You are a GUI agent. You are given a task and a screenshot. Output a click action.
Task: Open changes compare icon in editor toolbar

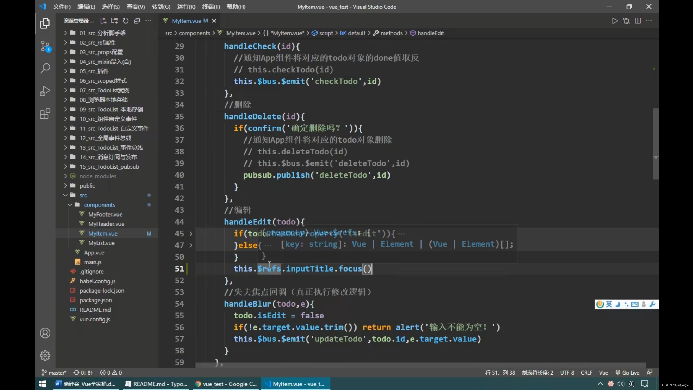(626, 21)
